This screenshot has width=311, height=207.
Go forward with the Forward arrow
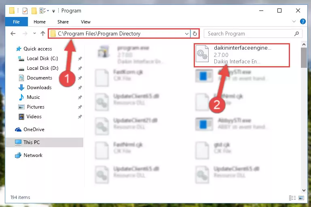[x=25, y=33]
